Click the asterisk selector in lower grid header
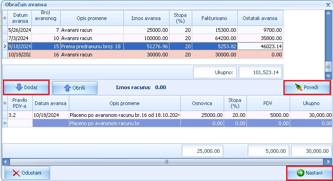The width and height of the screenshot is (333, 181). 5,103
